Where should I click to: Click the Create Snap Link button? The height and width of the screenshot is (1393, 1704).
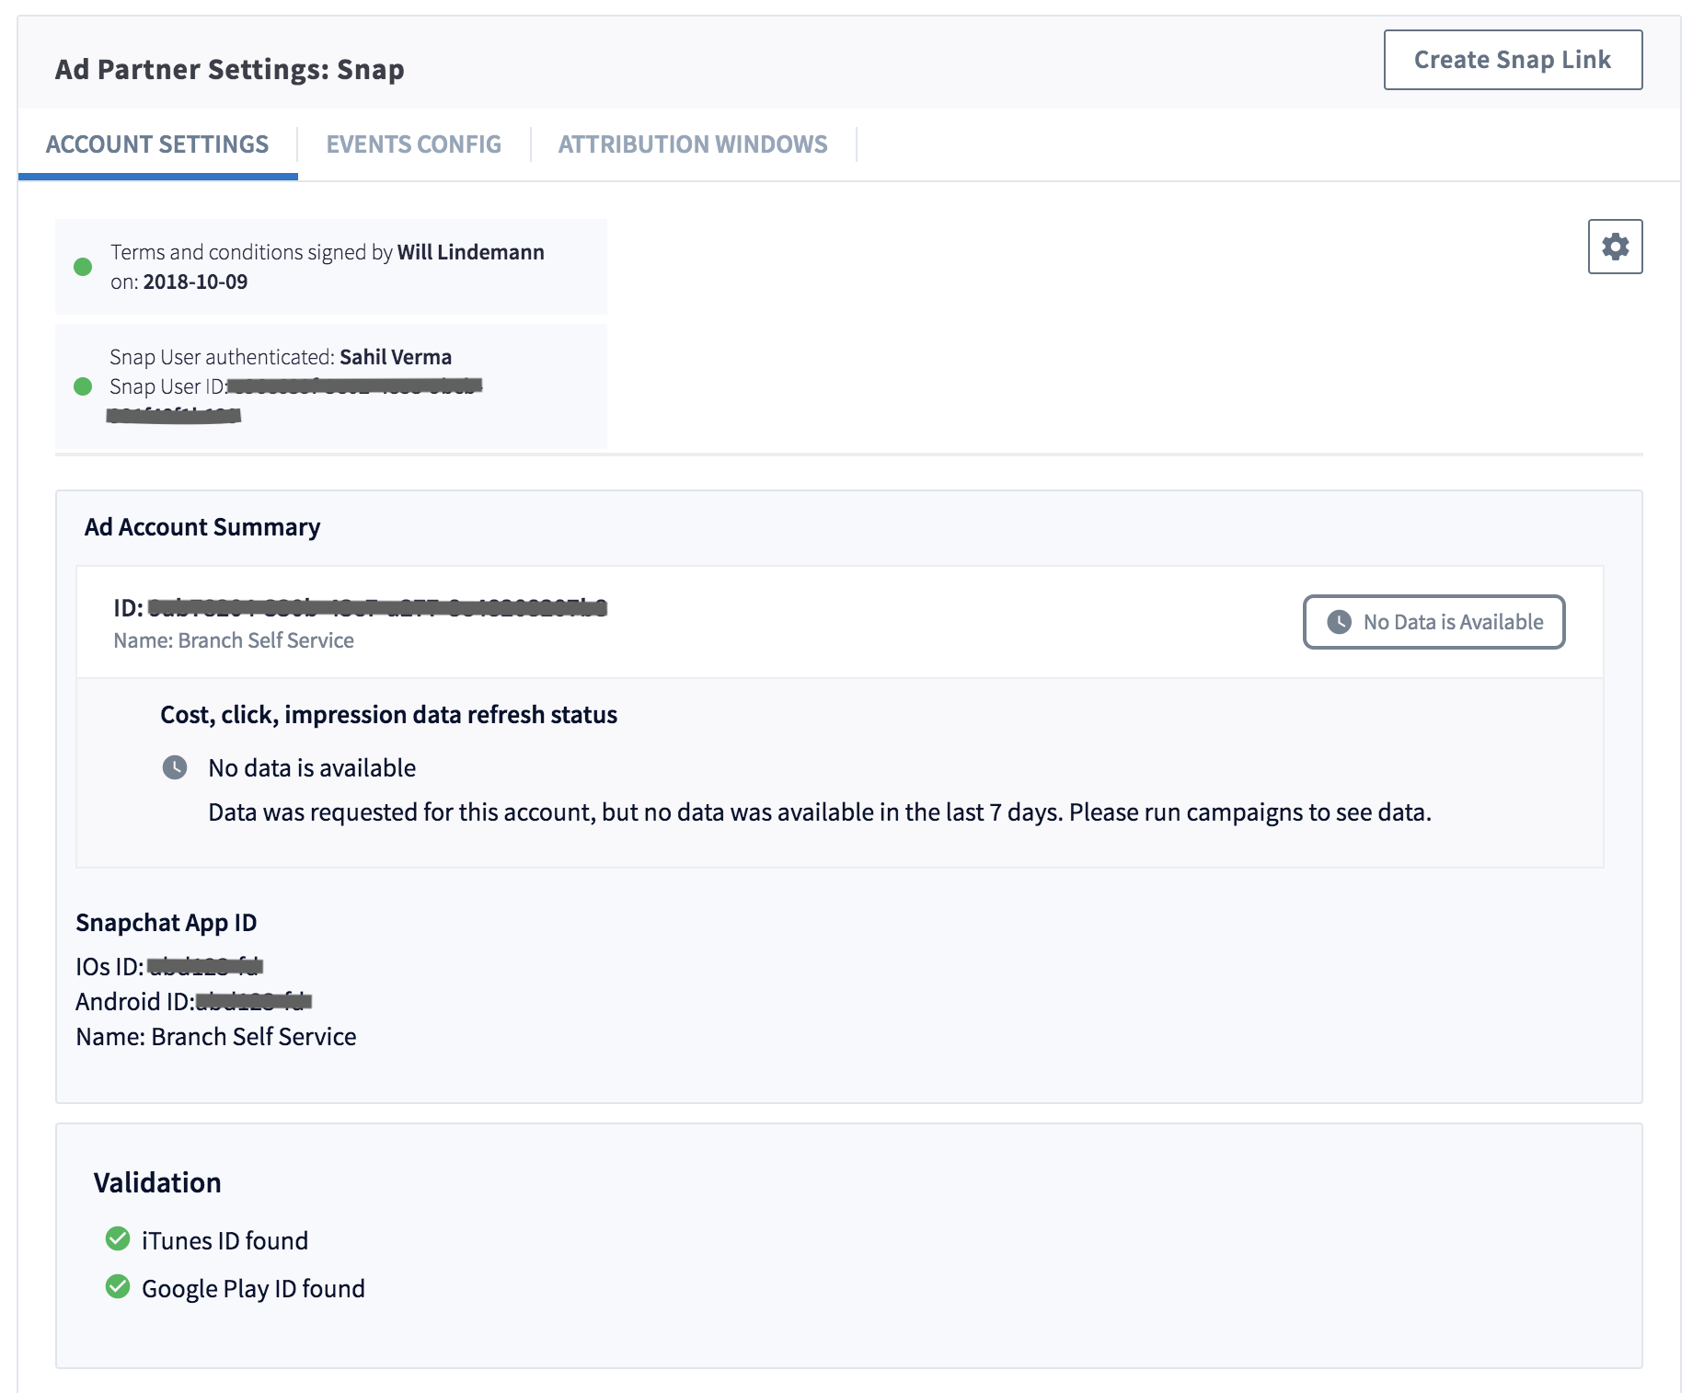tap(1513, 60)
